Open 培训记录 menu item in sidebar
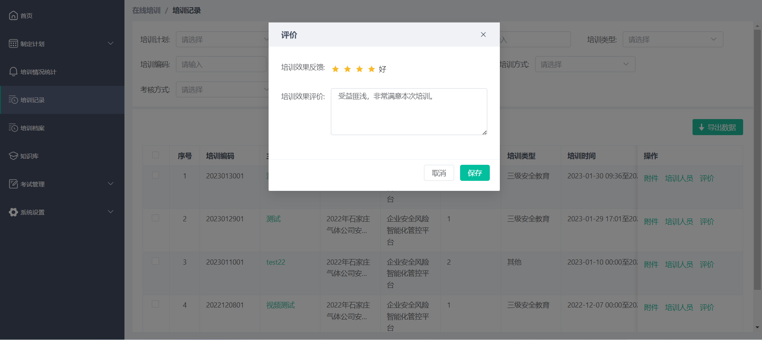762x340 pixels. tap(33, 100)
